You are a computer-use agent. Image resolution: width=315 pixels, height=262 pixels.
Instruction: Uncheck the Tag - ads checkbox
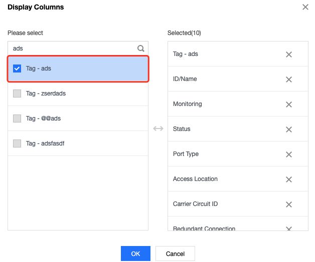pos(17,68)
